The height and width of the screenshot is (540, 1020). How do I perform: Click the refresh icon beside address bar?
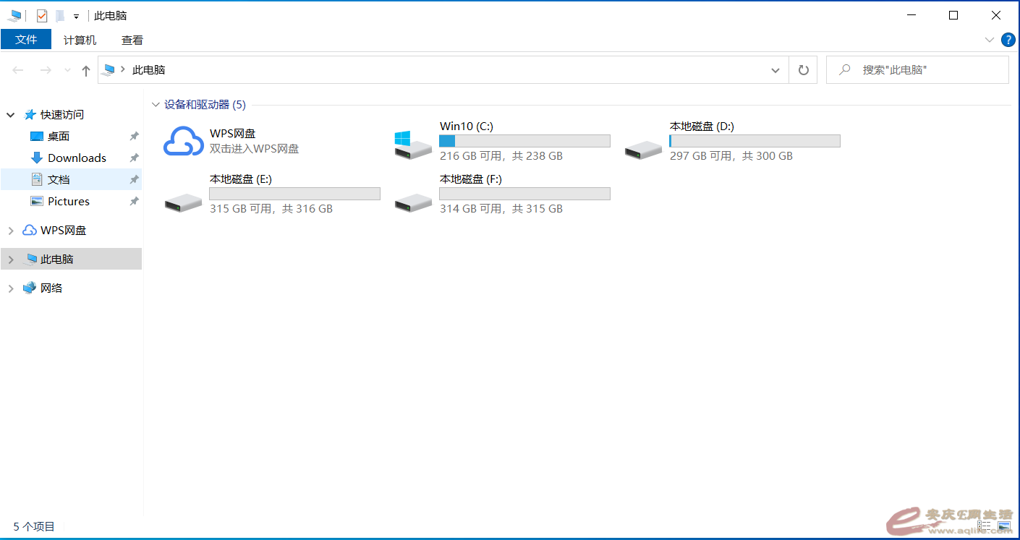click(x=803, y=70)
